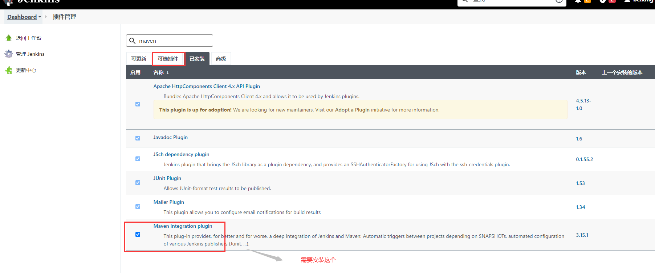Click the red security count badge
This screenshot has width=655, height=273.
pos(612,1)
